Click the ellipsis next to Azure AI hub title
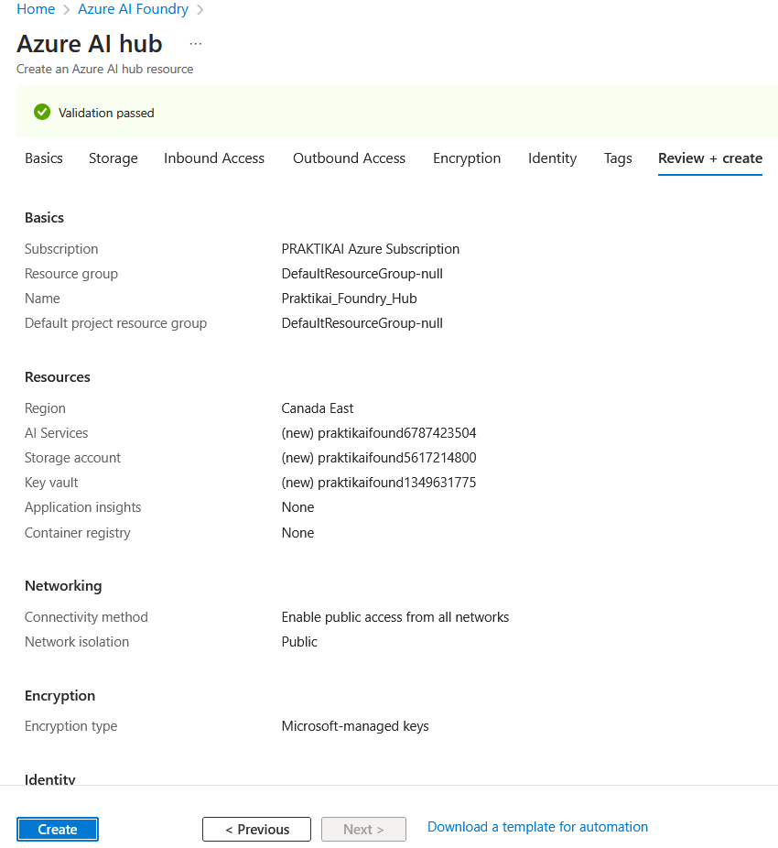Screen dimensions: 778x848 pyautogui.click(x=195, y=43)
